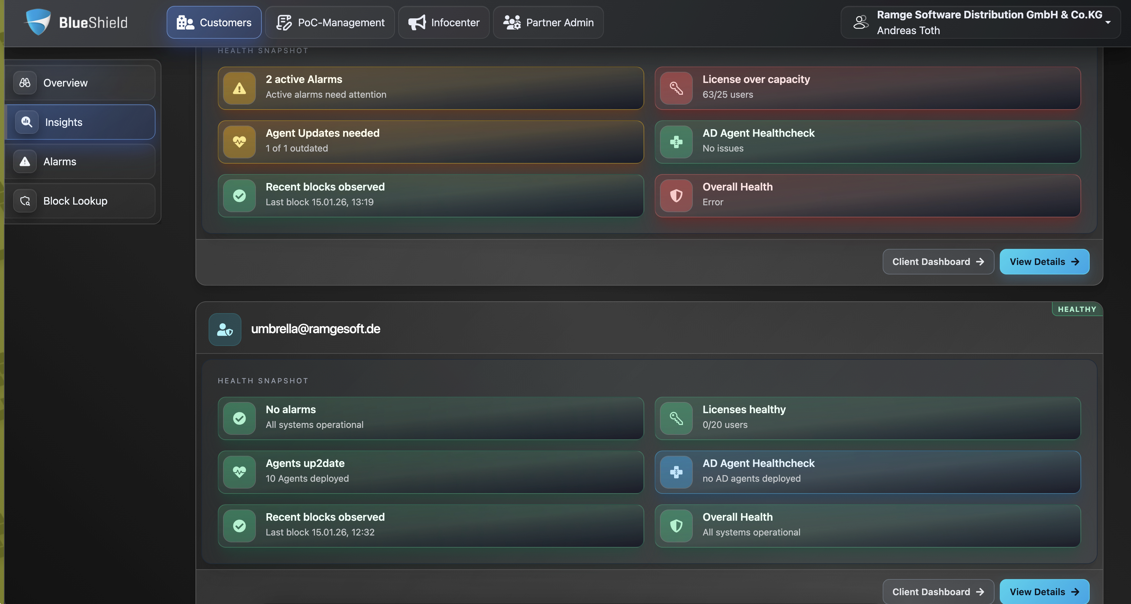Open Insights via the magnifier icon
The width and height of the screenshot is (1131, 604).
click(26, 122)
